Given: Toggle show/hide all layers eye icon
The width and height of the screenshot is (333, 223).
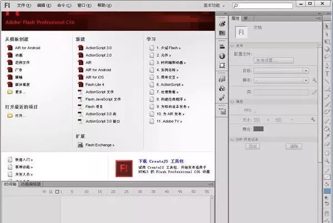Looking at the screenshot, I should pos(44,192).
